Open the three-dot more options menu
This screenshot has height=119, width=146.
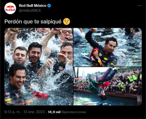tap(140, 6)
